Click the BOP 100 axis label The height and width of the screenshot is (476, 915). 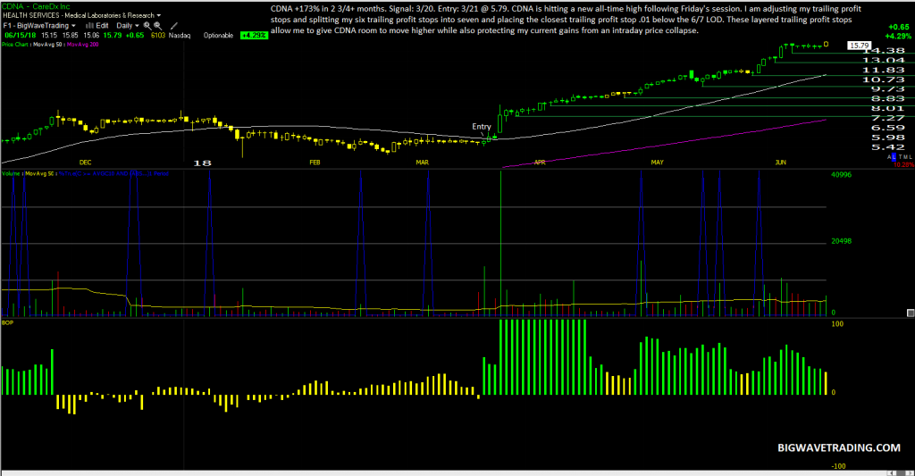click(x=836, y=324)
